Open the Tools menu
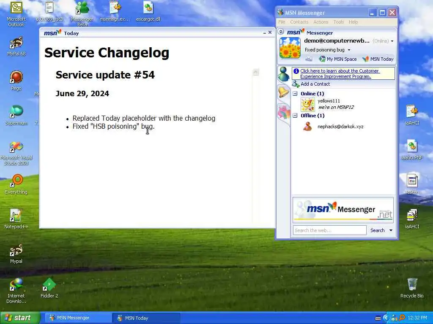The height and width of the screenshot is (324, 433). (339, 22)
